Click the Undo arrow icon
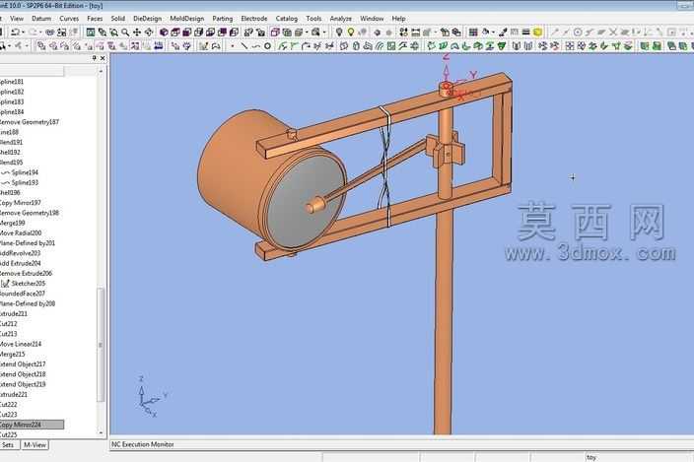This screenshot has width=694, height=462. coord(15,33)
